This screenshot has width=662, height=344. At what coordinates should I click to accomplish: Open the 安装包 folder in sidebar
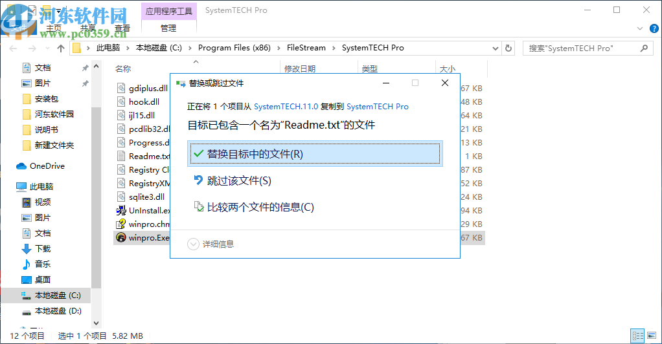point(47,99)
